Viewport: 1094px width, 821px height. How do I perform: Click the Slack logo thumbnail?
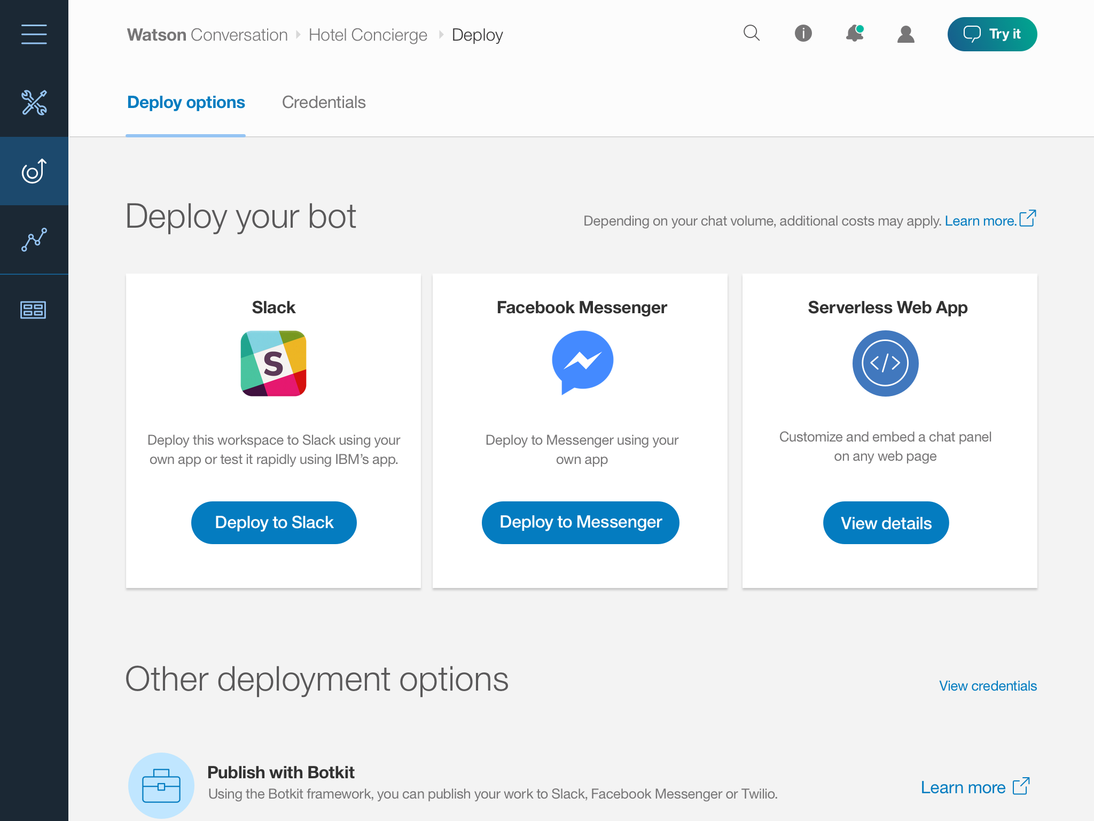(273, 363)
